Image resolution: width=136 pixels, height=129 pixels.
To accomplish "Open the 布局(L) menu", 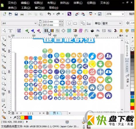I will click(52, 3).
